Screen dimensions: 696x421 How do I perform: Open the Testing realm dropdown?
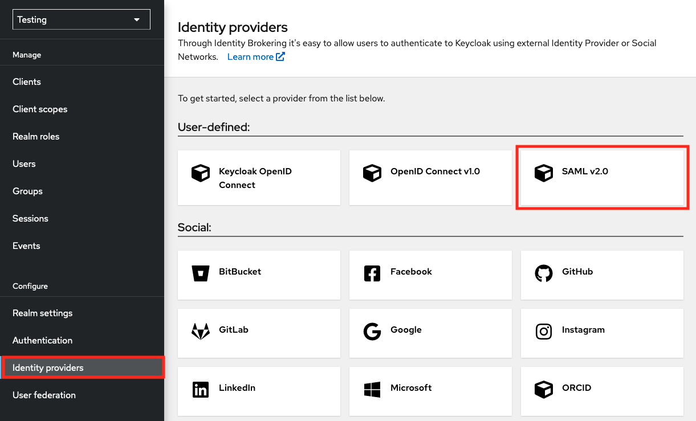click(82, 19)
